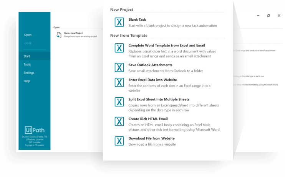Start a new Blank Task project

(x=137, y=20)
